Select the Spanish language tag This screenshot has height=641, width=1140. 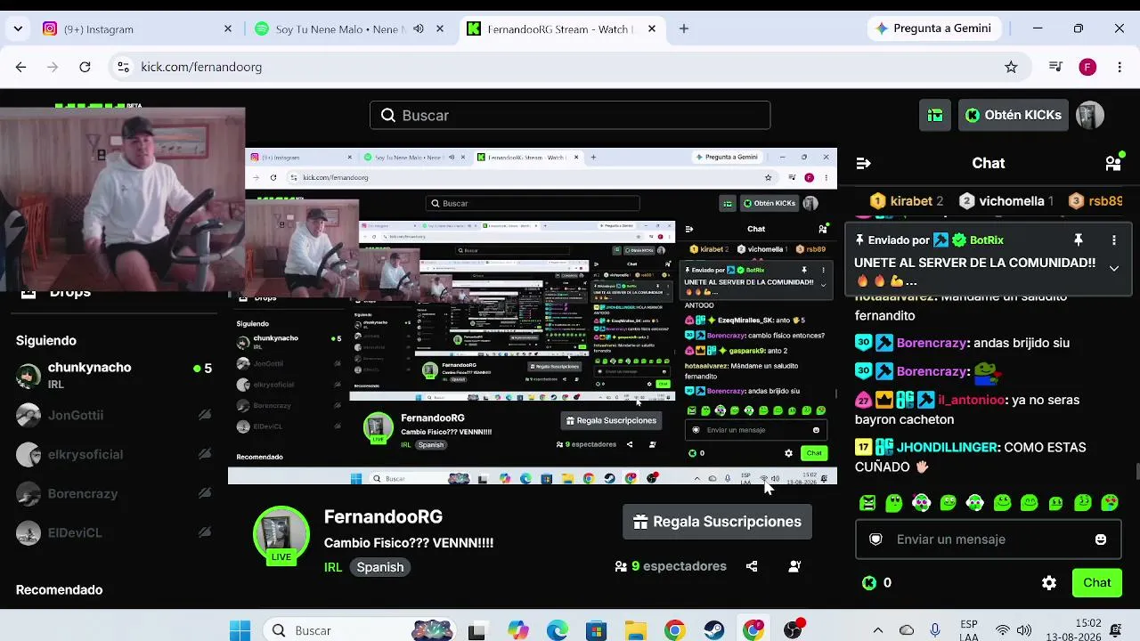tap(380, 567)
